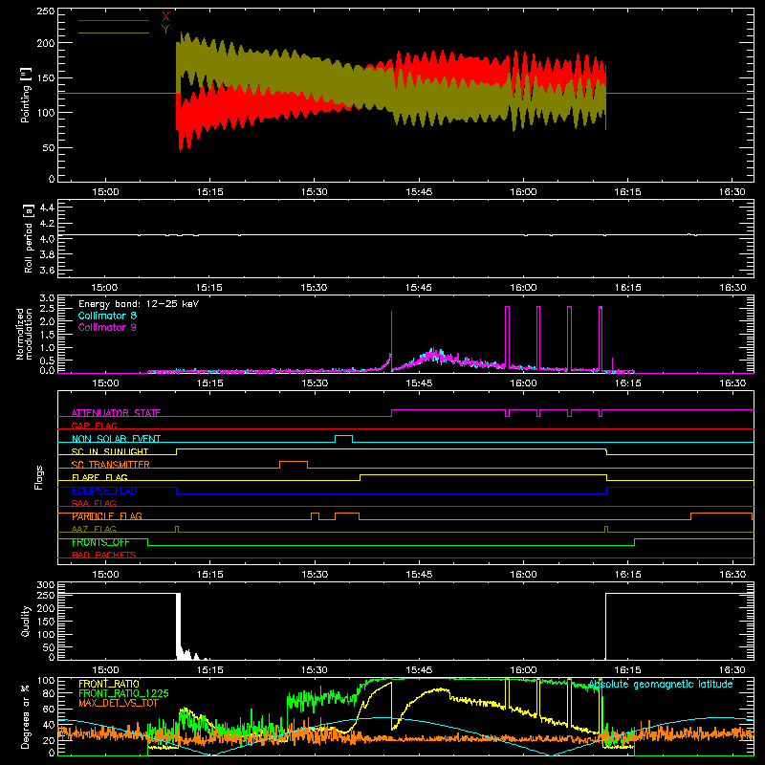Click the ATTENUATOR_STATE flag label

pos(116,413)
